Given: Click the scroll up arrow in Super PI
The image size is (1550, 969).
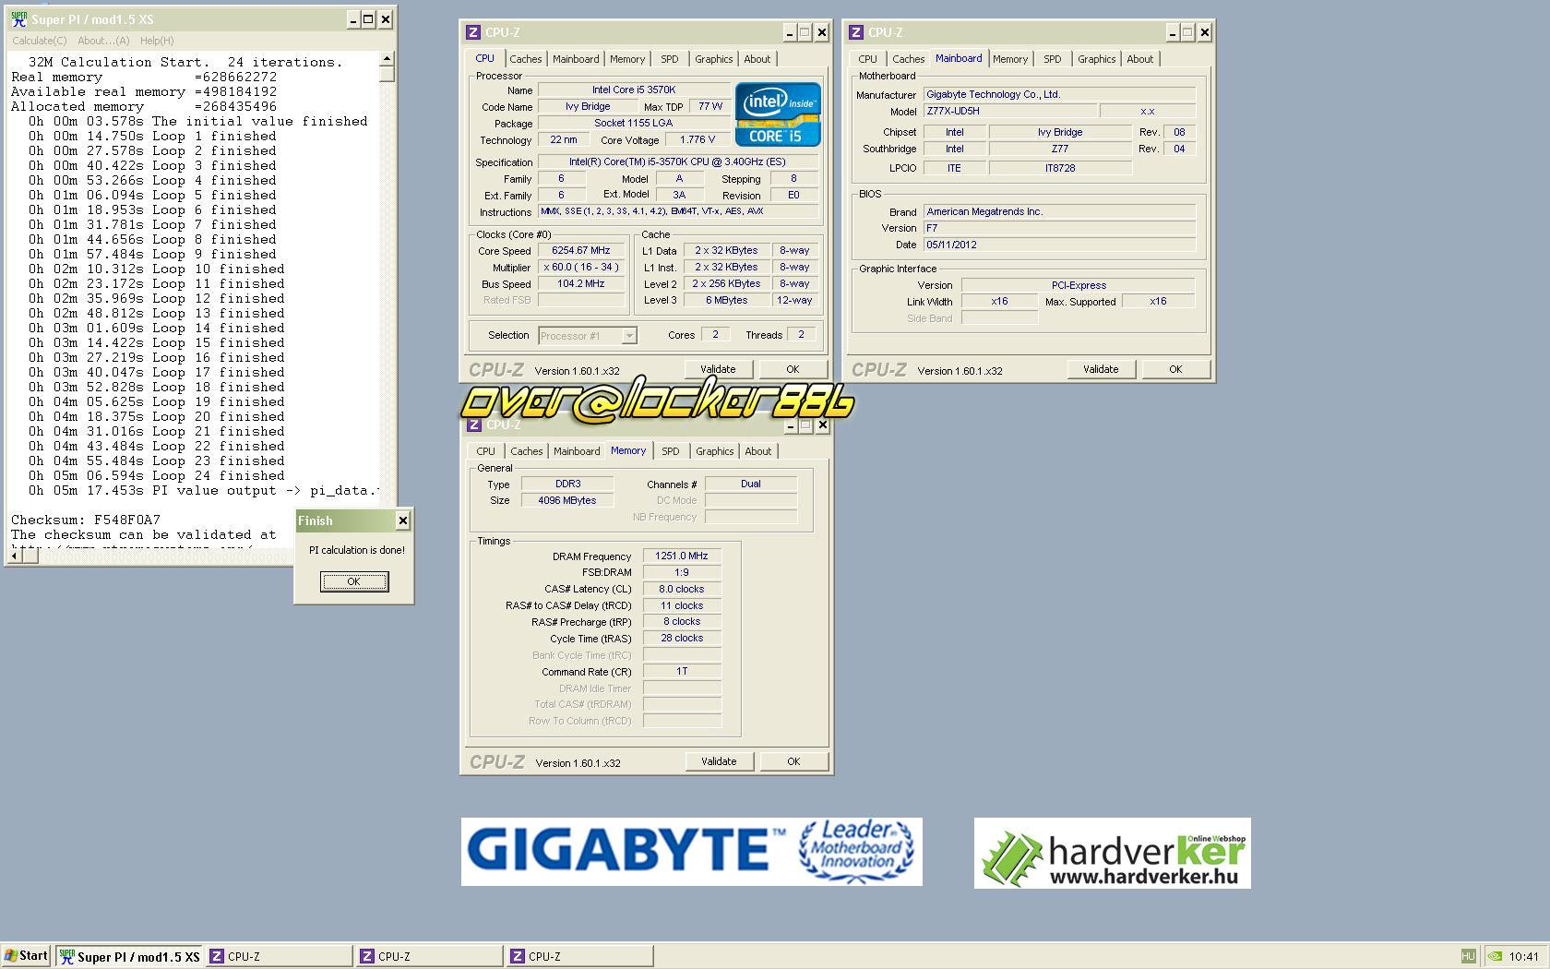Looking at the screenshot, I should tap(387, 60).
